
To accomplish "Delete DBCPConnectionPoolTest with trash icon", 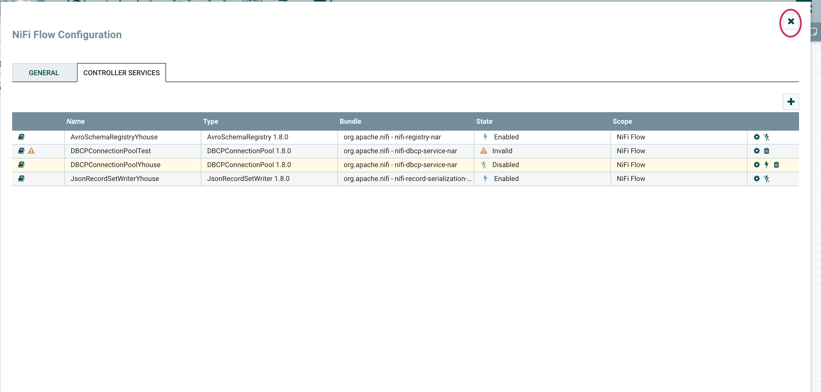I will 767,151.
